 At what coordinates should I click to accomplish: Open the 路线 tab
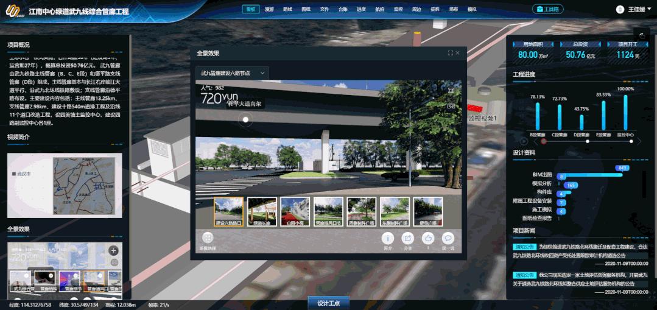pyautogui.click(x=287, y=9)
